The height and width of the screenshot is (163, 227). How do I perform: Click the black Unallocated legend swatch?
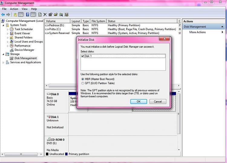[47, 154]
